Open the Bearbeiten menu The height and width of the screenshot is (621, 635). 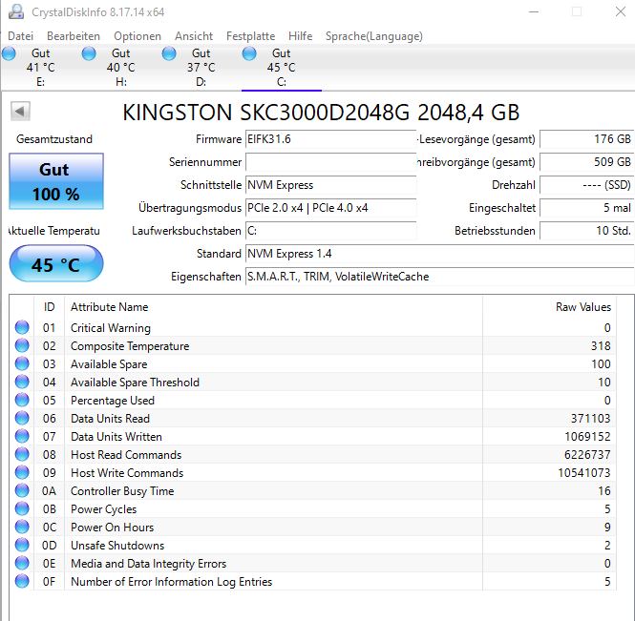point(74,36)
